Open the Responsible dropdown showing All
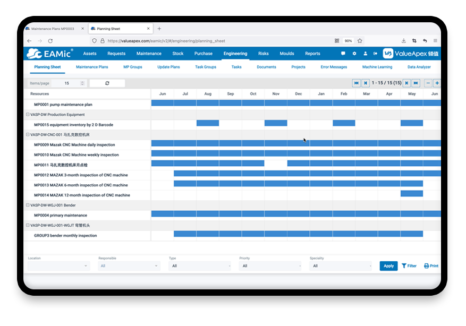The width and height of the screenshot is (466, 326). click(x=128, y=266)
